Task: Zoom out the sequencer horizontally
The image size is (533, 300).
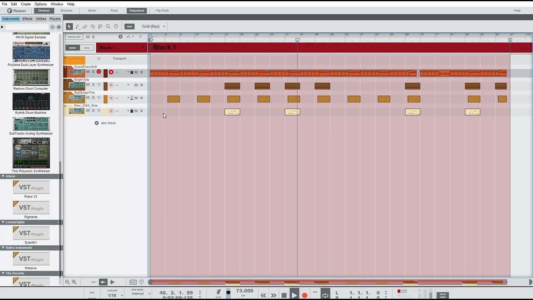Action: 67,282
